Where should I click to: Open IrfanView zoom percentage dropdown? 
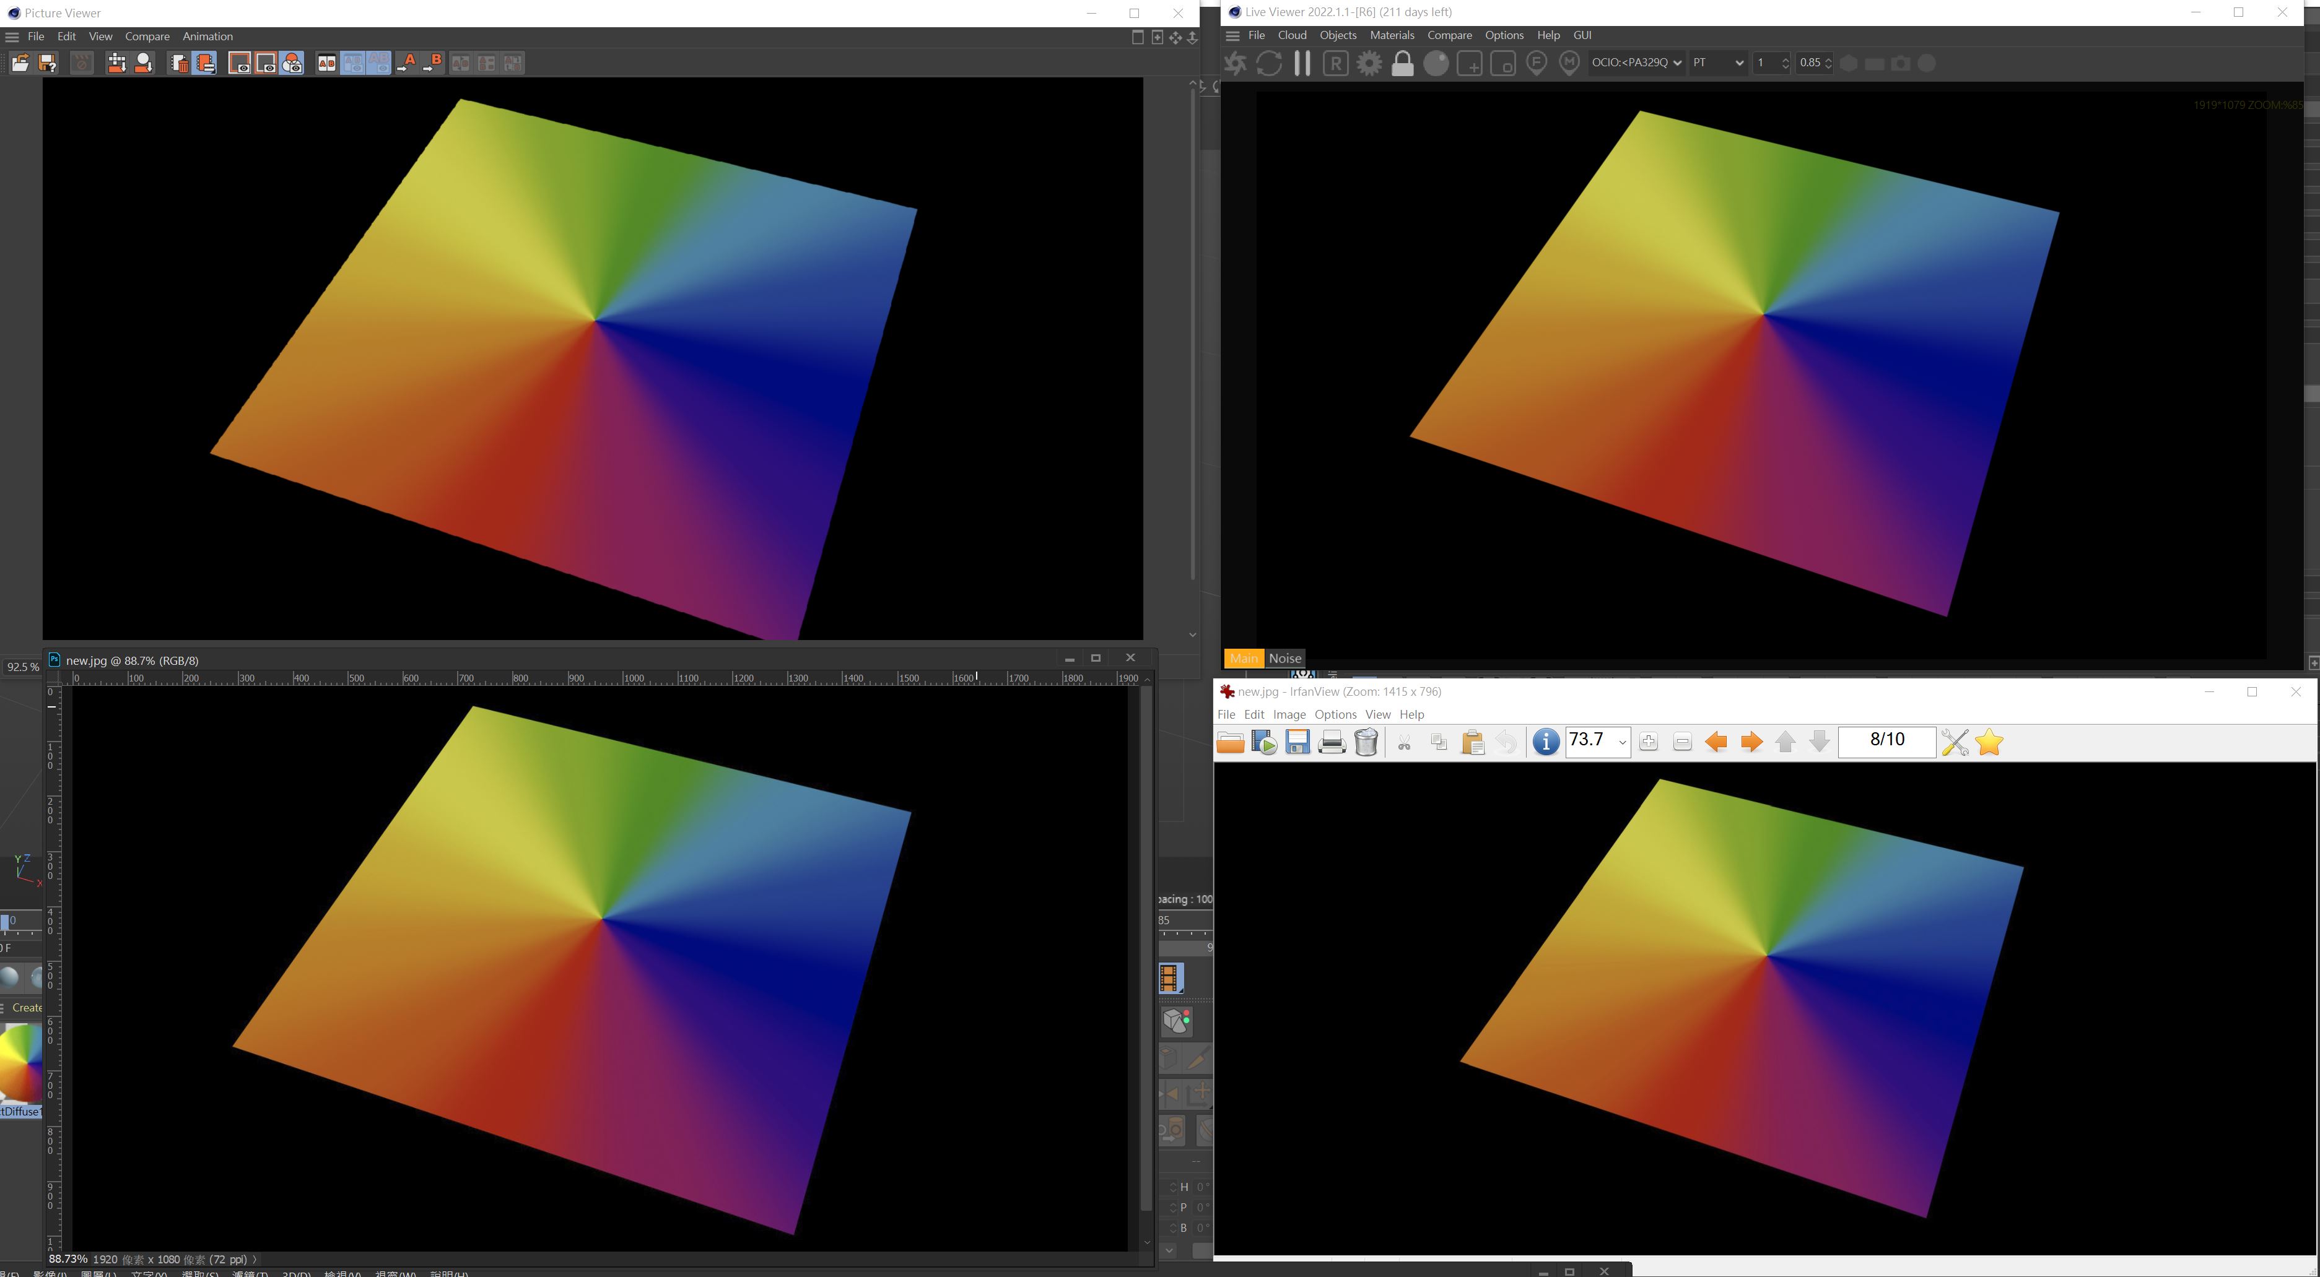[1622, 742]
